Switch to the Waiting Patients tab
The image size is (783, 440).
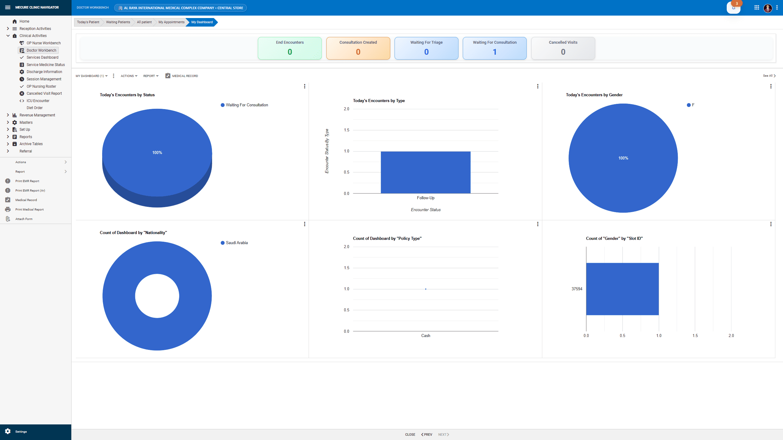(x=117, y=22)
